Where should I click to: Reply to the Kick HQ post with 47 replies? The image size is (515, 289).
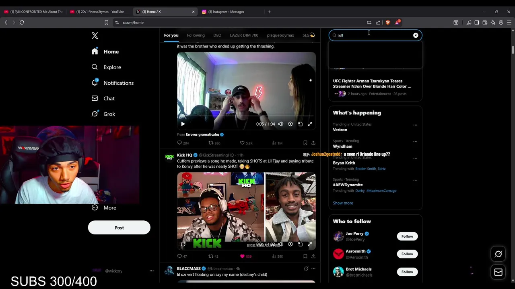click(182, 256)
